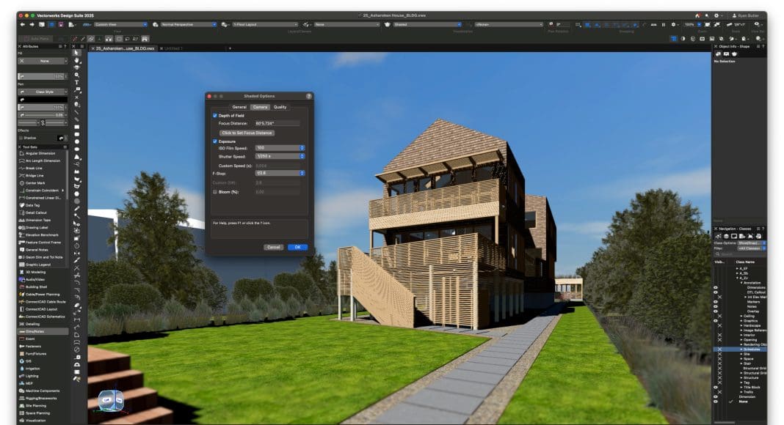
Task: Enable the Bloom (%) checkbox
Action: [x=215, y=191]
